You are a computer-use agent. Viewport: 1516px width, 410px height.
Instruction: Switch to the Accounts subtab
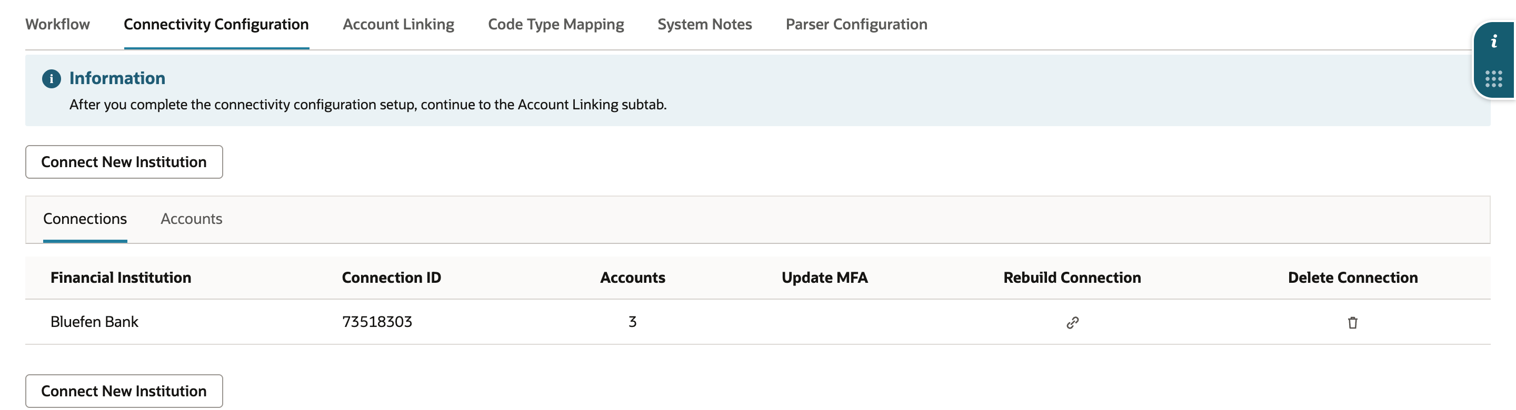tap(191, 219)
